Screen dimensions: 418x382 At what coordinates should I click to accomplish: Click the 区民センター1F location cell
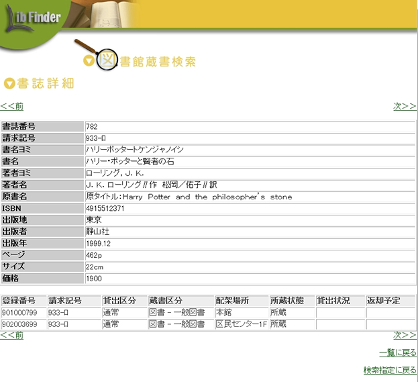[240, 324]
